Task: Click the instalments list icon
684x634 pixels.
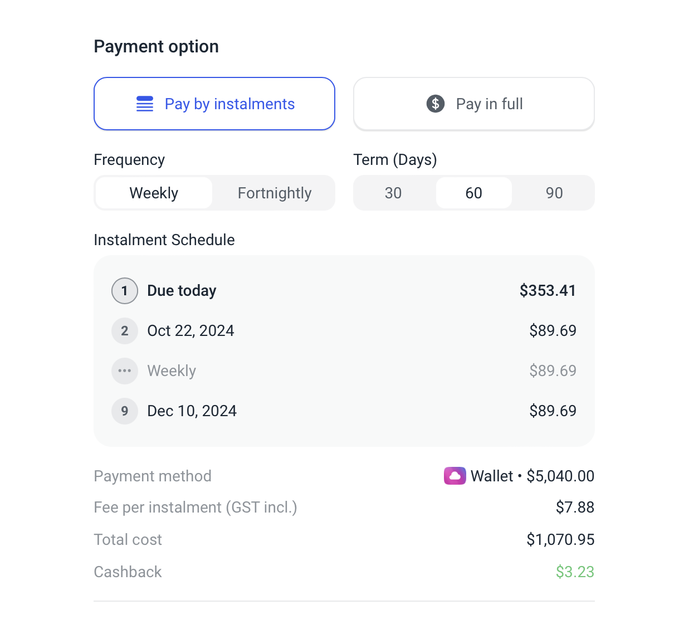Action: tap(145, 104)
